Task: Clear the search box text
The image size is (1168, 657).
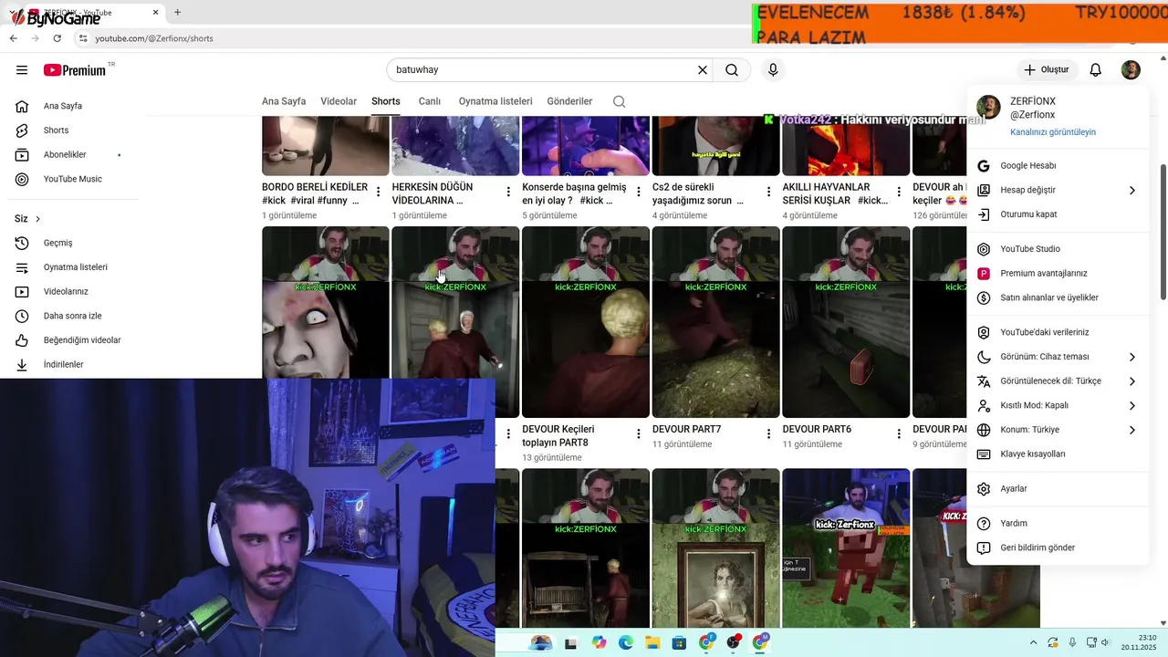Action: (x=703, y=70)
